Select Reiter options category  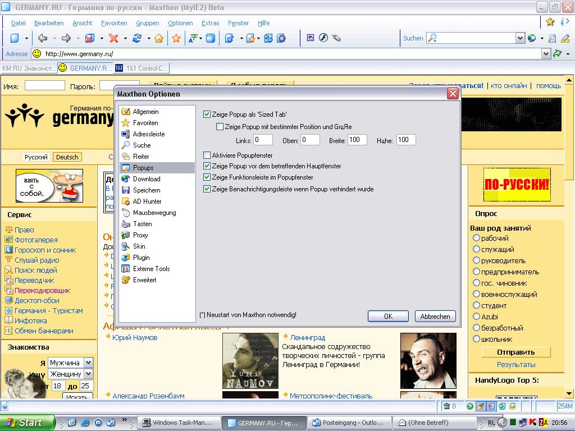click(x=141, y=157)
